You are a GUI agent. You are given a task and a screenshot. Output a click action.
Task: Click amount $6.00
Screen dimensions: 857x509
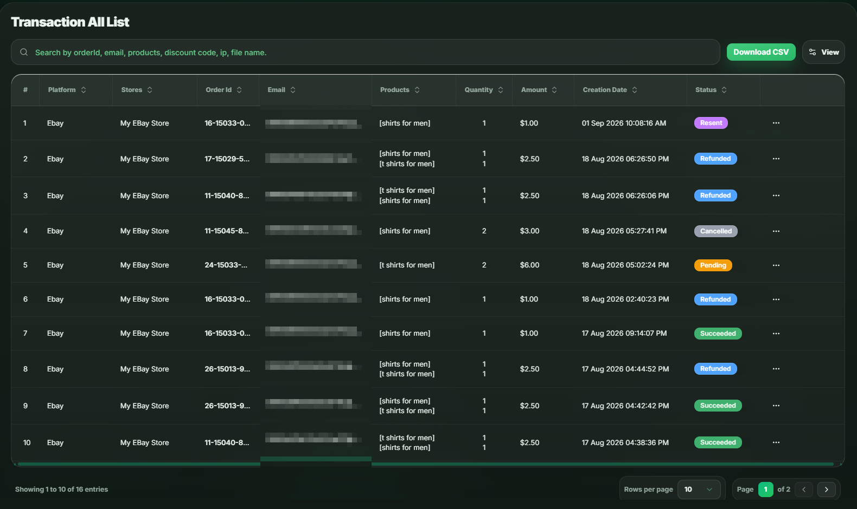tap(529, 265)
